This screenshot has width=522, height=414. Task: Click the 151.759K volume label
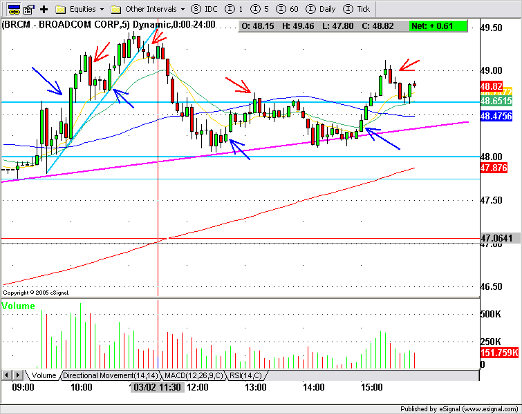499,353
